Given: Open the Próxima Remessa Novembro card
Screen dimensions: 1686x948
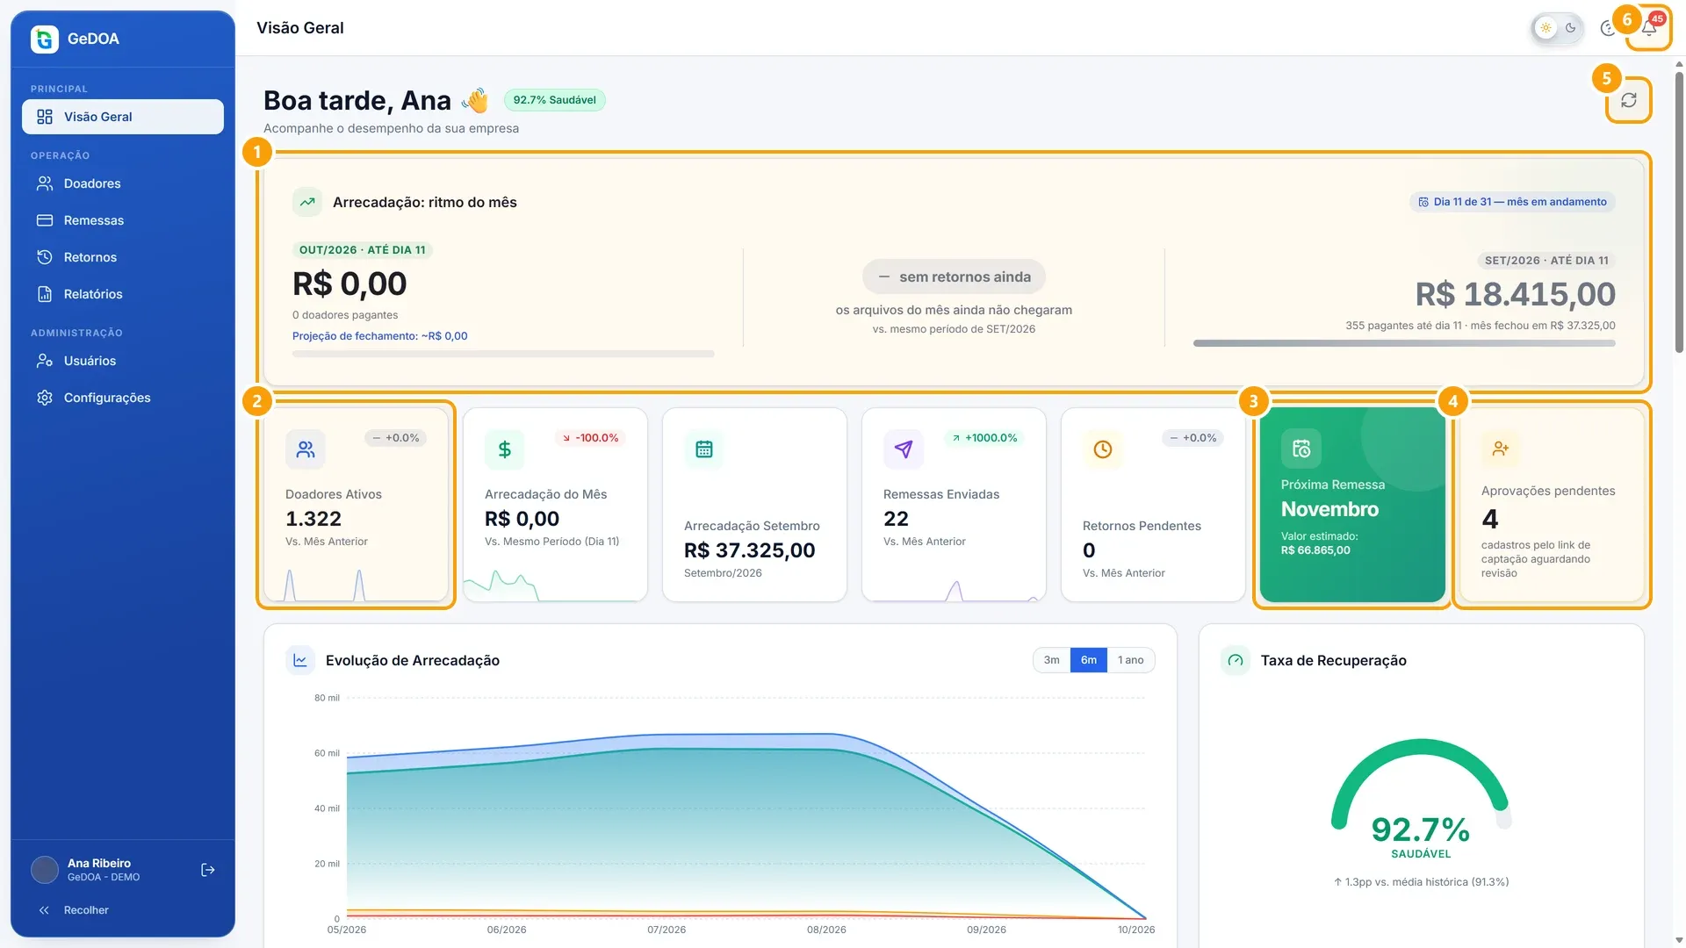Looking at the screenshot, I should pyautogui.click(x=1352, y=505).
